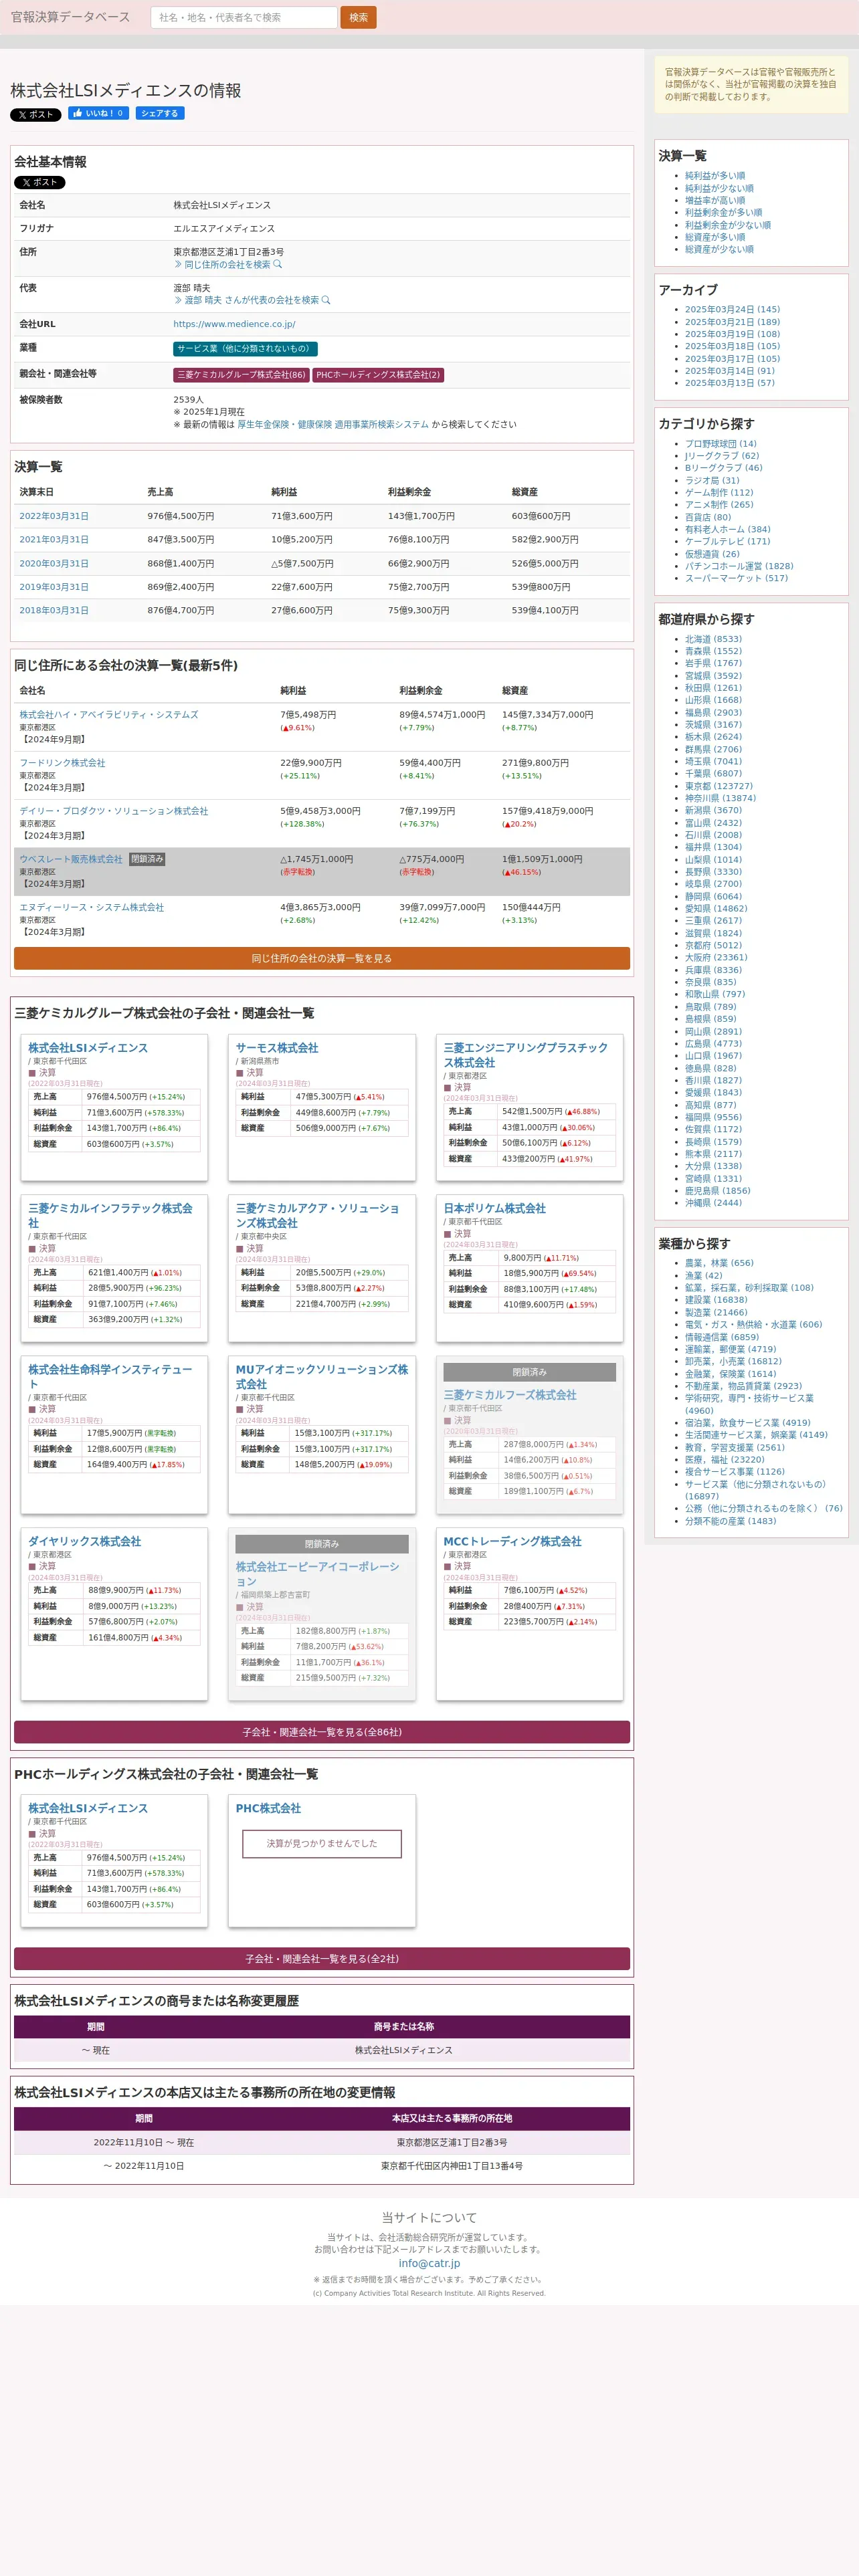The image size is (859, 2576).
Task: Click the 官報決算データベース site title
Action: (x=70, y=17)
